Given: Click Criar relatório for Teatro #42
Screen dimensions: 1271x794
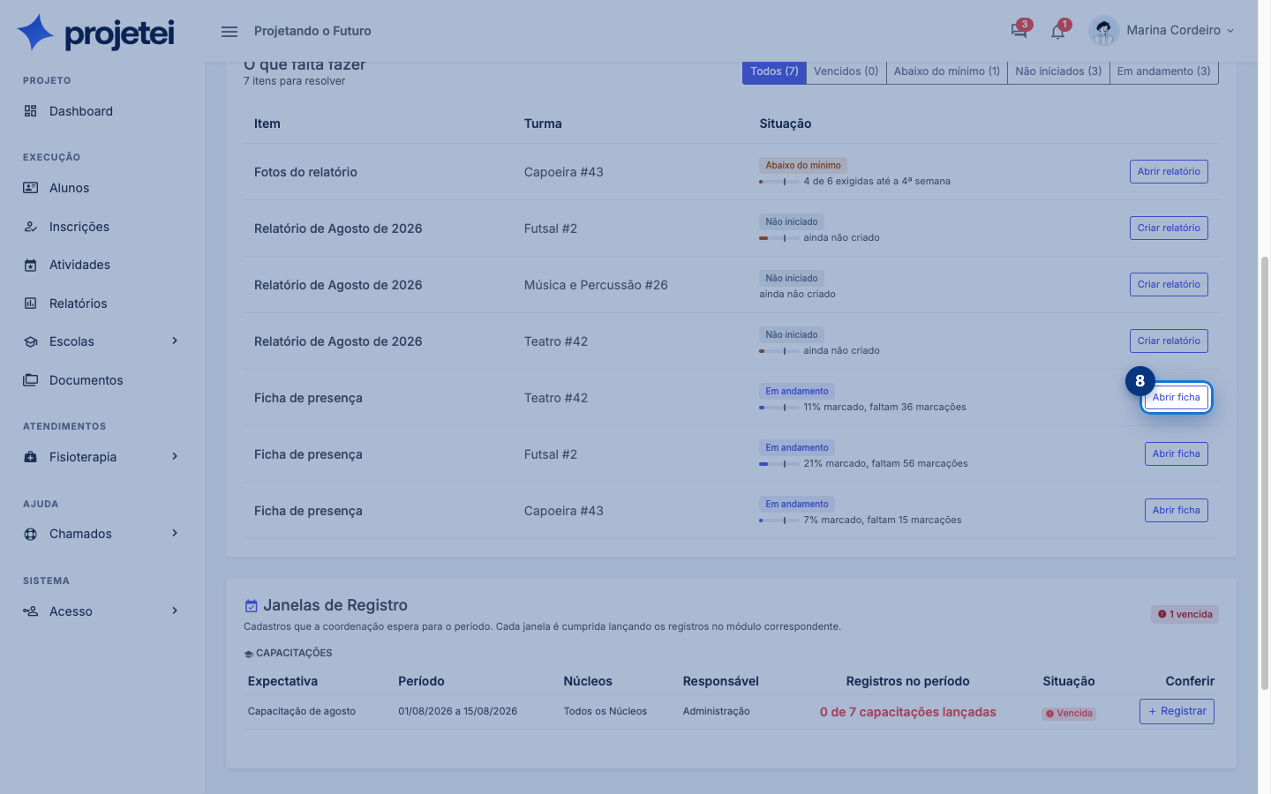Looking at the screenshot, I should [x=1169, y=341].
